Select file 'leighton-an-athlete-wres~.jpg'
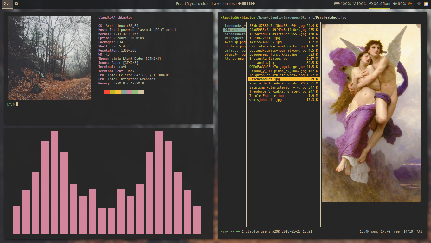Viewport: 431px width, 243px height. click(284, 75)
